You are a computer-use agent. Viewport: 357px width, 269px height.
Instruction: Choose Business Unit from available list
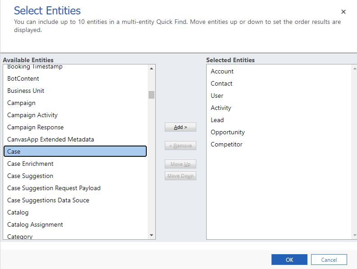(26, 91)
